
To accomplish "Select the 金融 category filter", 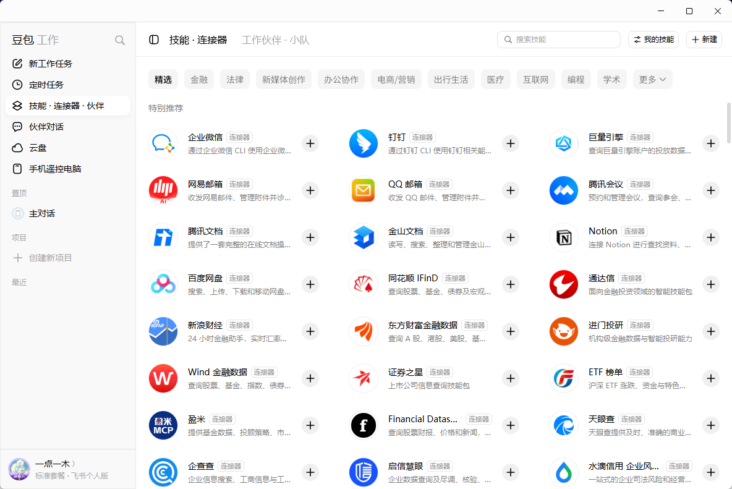I will pyautogui.click(x=199, y=80).
